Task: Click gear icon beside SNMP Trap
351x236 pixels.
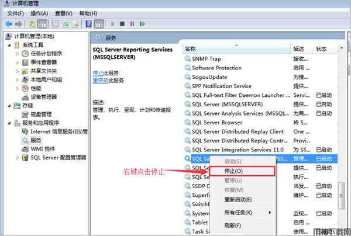Action: (187, 58)
